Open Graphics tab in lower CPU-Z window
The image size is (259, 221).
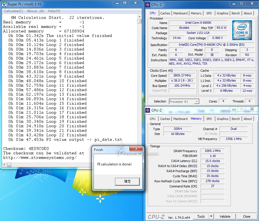(x=222, y=119)
